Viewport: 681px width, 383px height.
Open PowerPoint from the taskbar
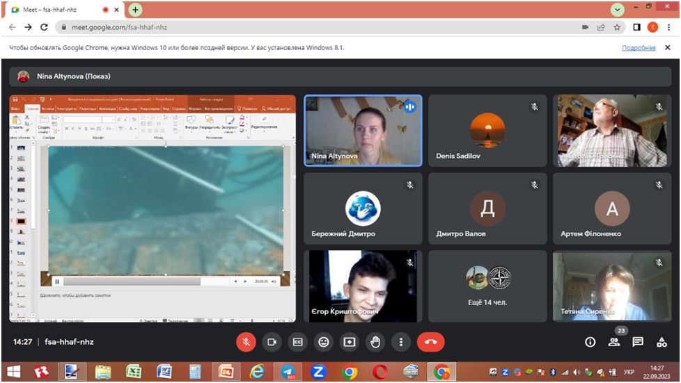pos(226,372)
